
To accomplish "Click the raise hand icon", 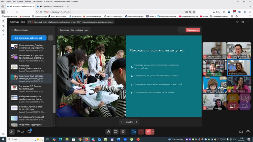I will point(108,132).
